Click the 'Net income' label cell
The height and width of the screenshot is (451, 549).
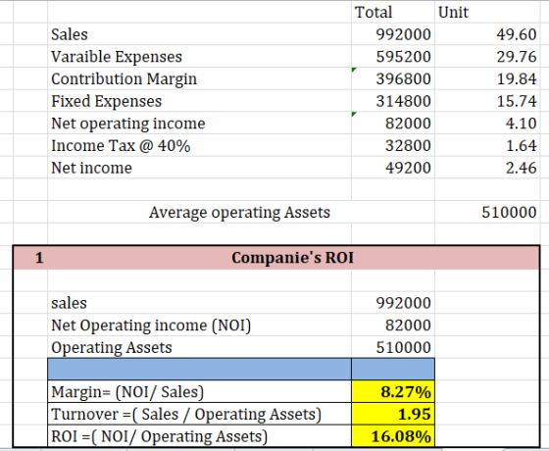200,168
